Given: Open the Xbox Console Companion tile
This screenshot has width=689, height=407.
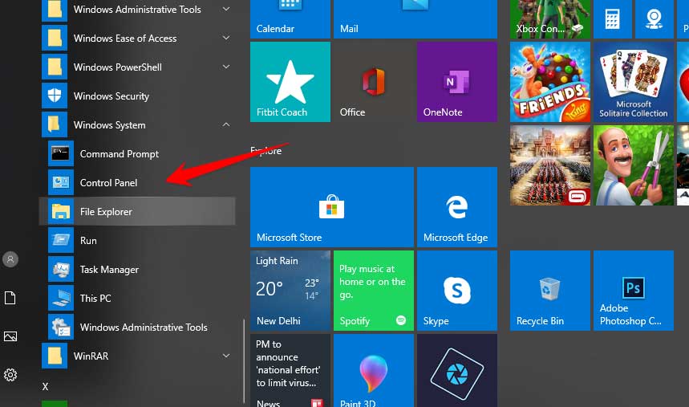Looking at the screenshot, I should pos(549,19).
